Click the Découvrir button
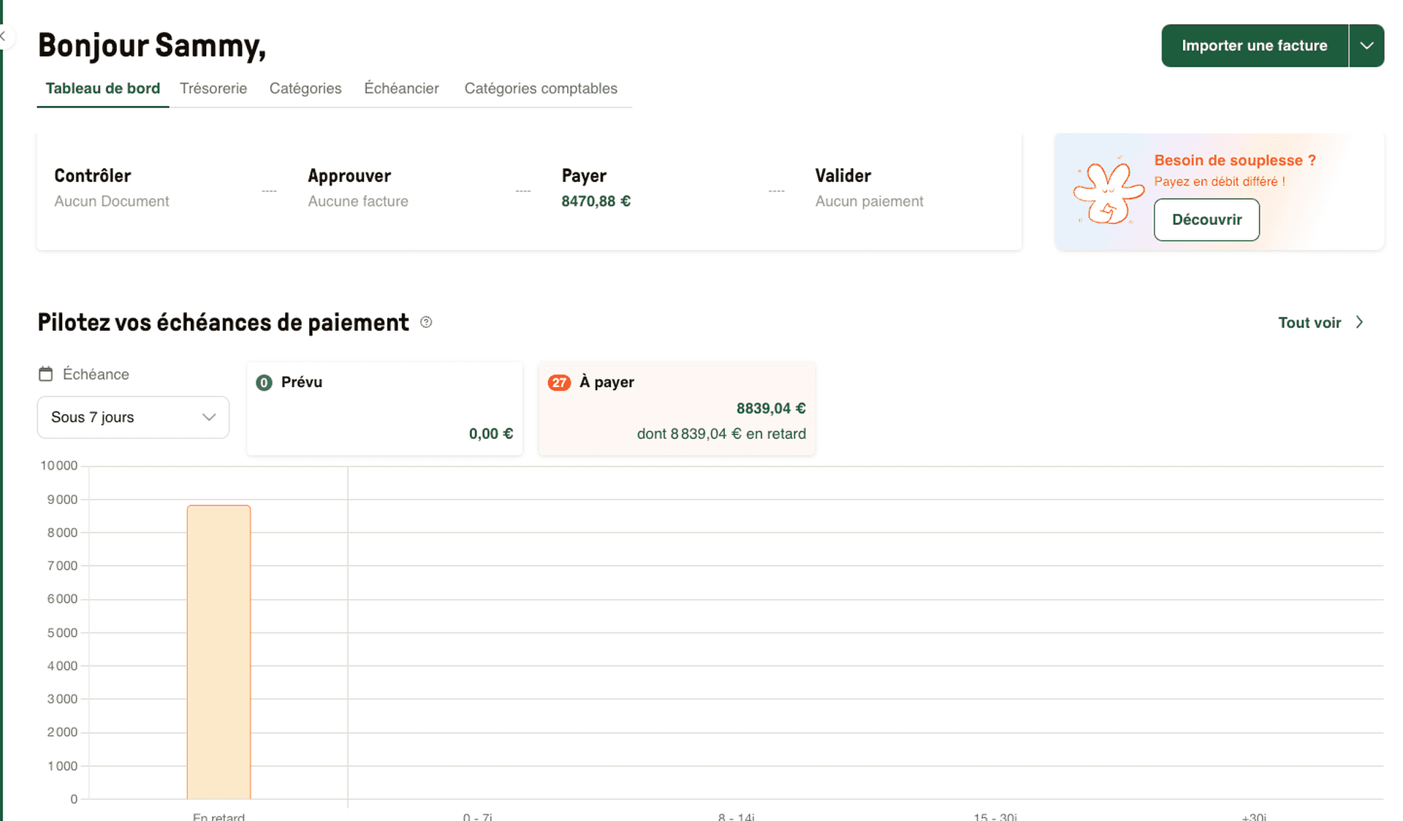Image resolution: width=1403 pixels, height=821 pixels. coord(1206,219)
